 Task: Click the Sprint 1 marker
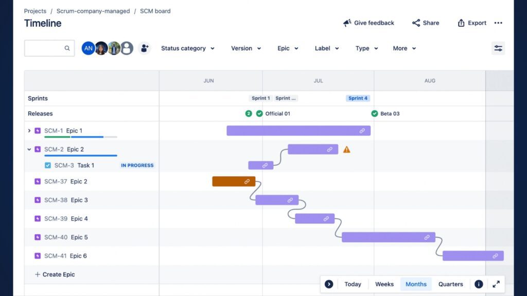pos(260,98)
